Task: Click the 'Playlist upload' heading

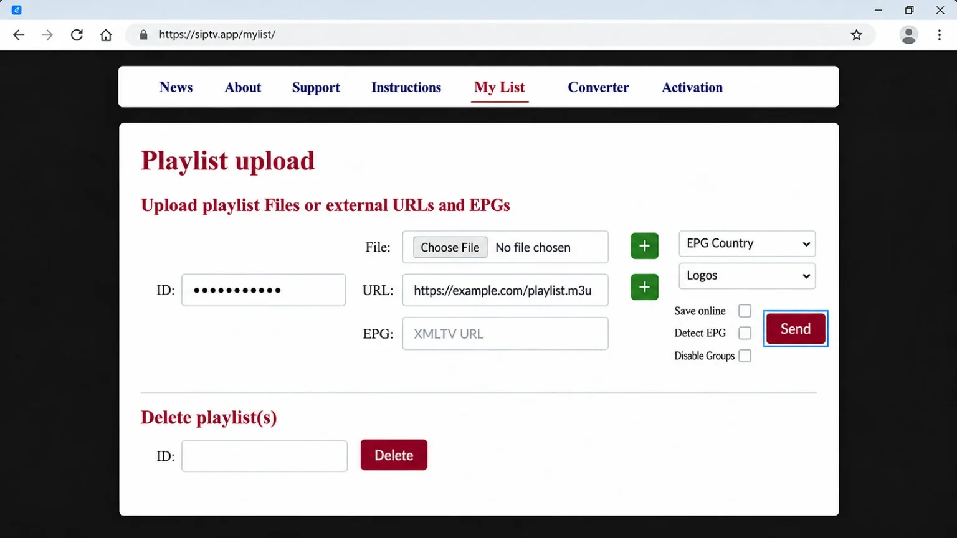Action: [228, 161]
